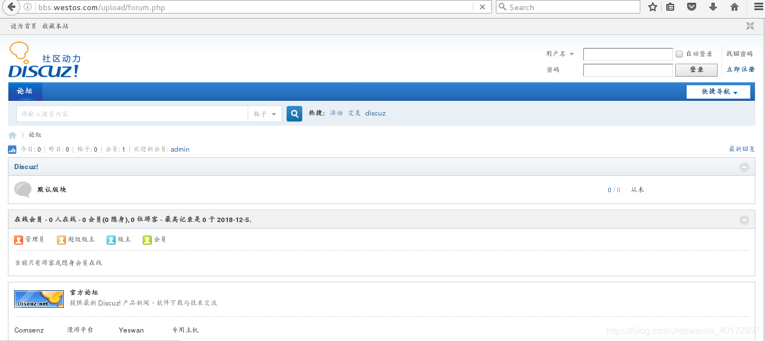Open the 漫游平台 friend link
This screenshot has width=765, height=341.
[80, 330]
